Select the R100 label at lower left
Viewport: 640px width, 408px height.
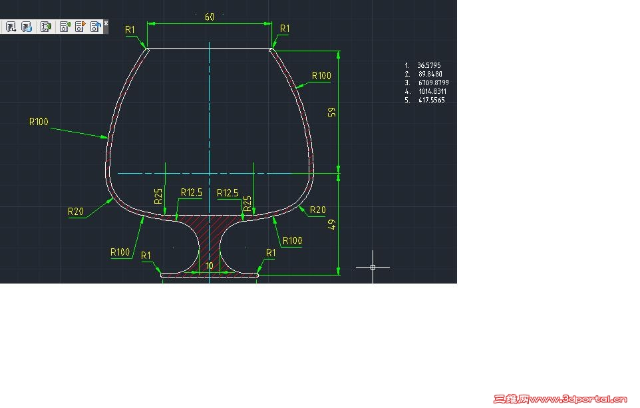(x=120, y=252)
